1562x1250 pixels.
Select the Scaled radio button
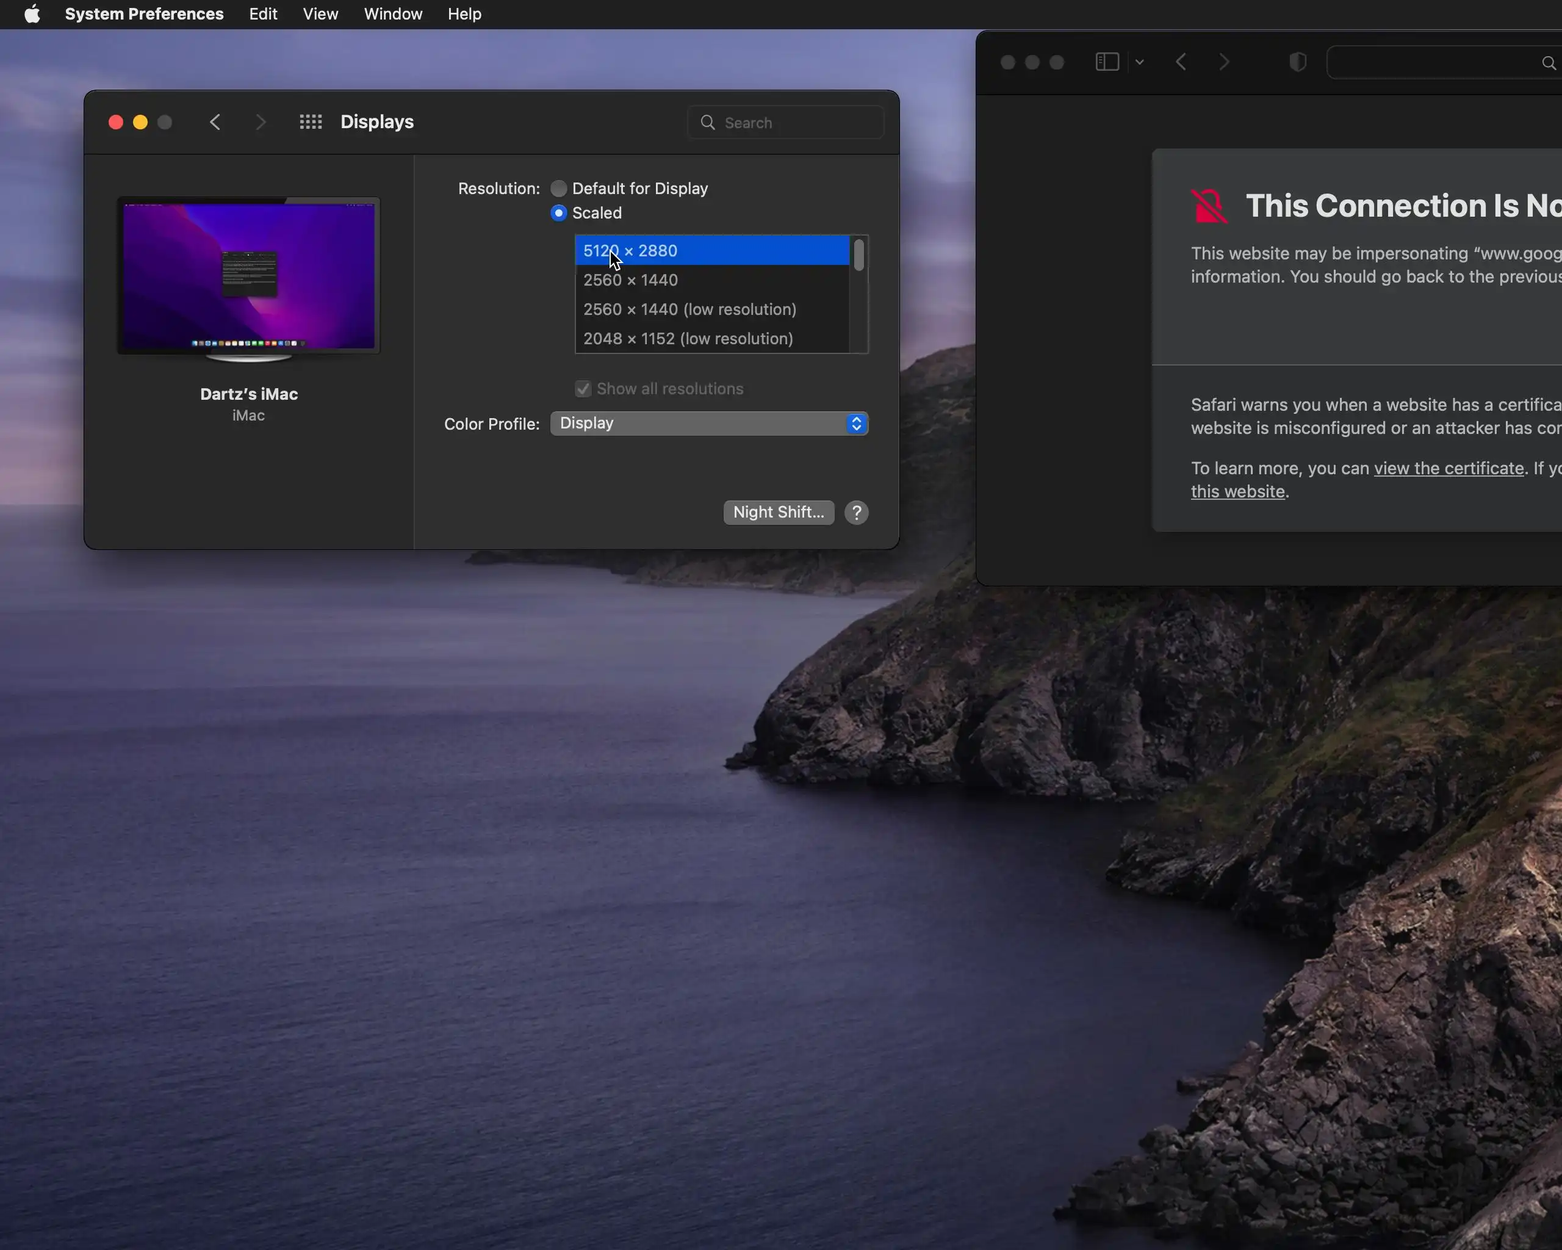click(x=558, y=213)
